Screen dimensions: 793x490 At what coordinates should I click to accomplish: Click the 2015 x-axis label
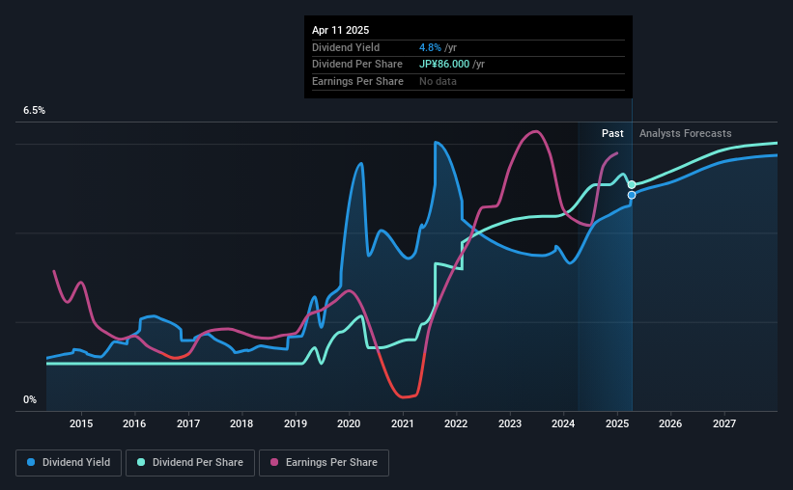click(81, 423)
